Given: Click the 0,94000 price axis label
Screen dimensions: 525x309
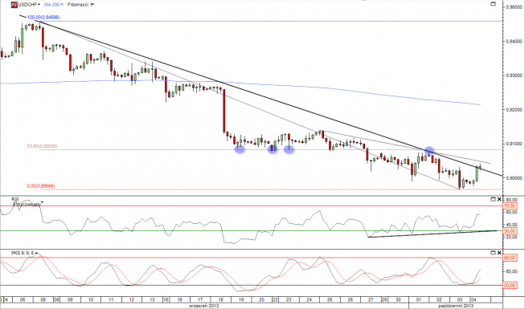Looking at the screenshot, I should point(514,41).
